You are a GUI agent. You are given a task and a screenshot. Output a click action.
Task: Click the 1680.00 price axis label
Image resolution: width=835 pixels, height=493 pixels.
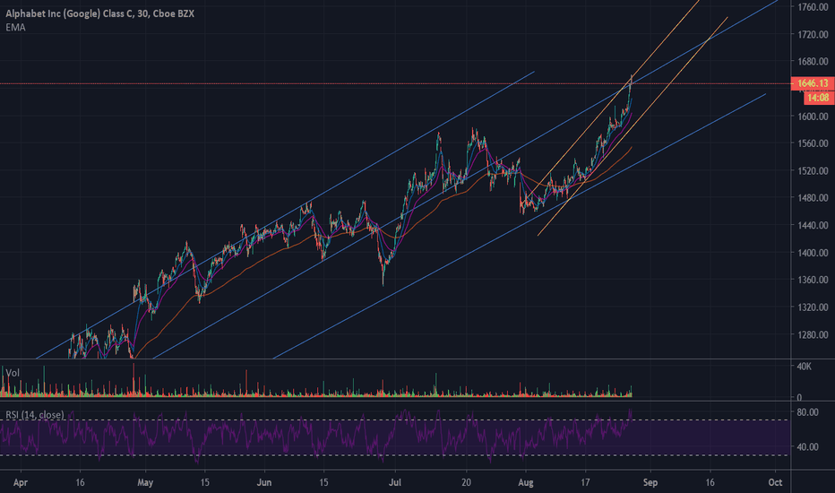click(813, 62)
